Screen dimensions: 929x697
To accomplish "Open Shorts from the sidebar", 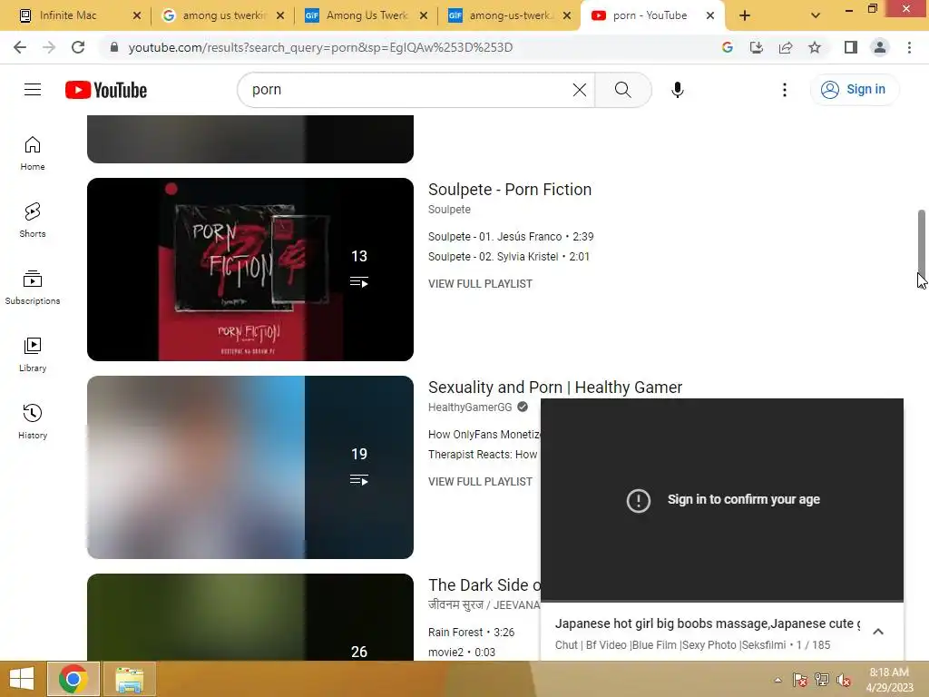I will 33,221.
